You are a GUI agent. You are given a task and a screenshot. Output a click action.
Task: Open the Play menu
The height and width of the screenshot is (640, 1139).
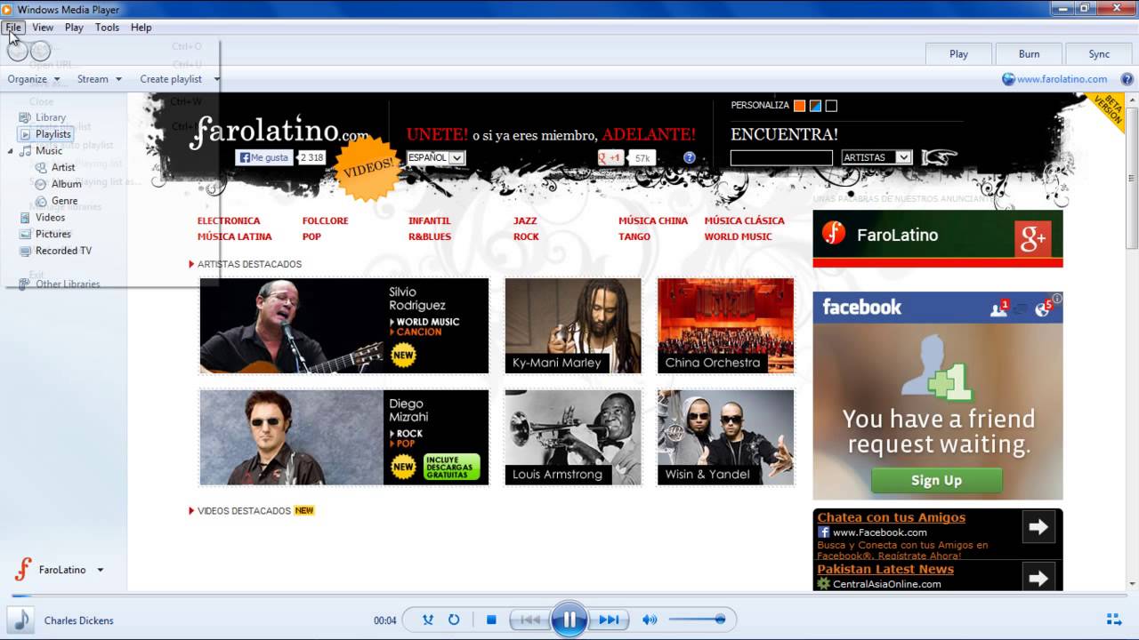pos(74,28)
